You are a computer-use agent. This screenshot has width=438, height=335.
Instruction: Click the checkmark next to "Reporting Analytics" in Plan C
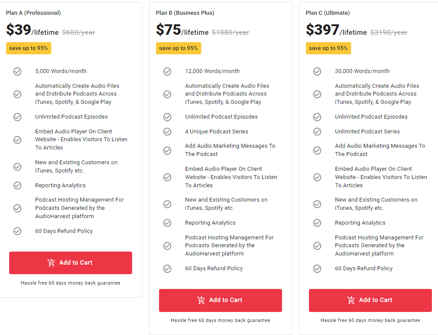[x=317, y=222]
